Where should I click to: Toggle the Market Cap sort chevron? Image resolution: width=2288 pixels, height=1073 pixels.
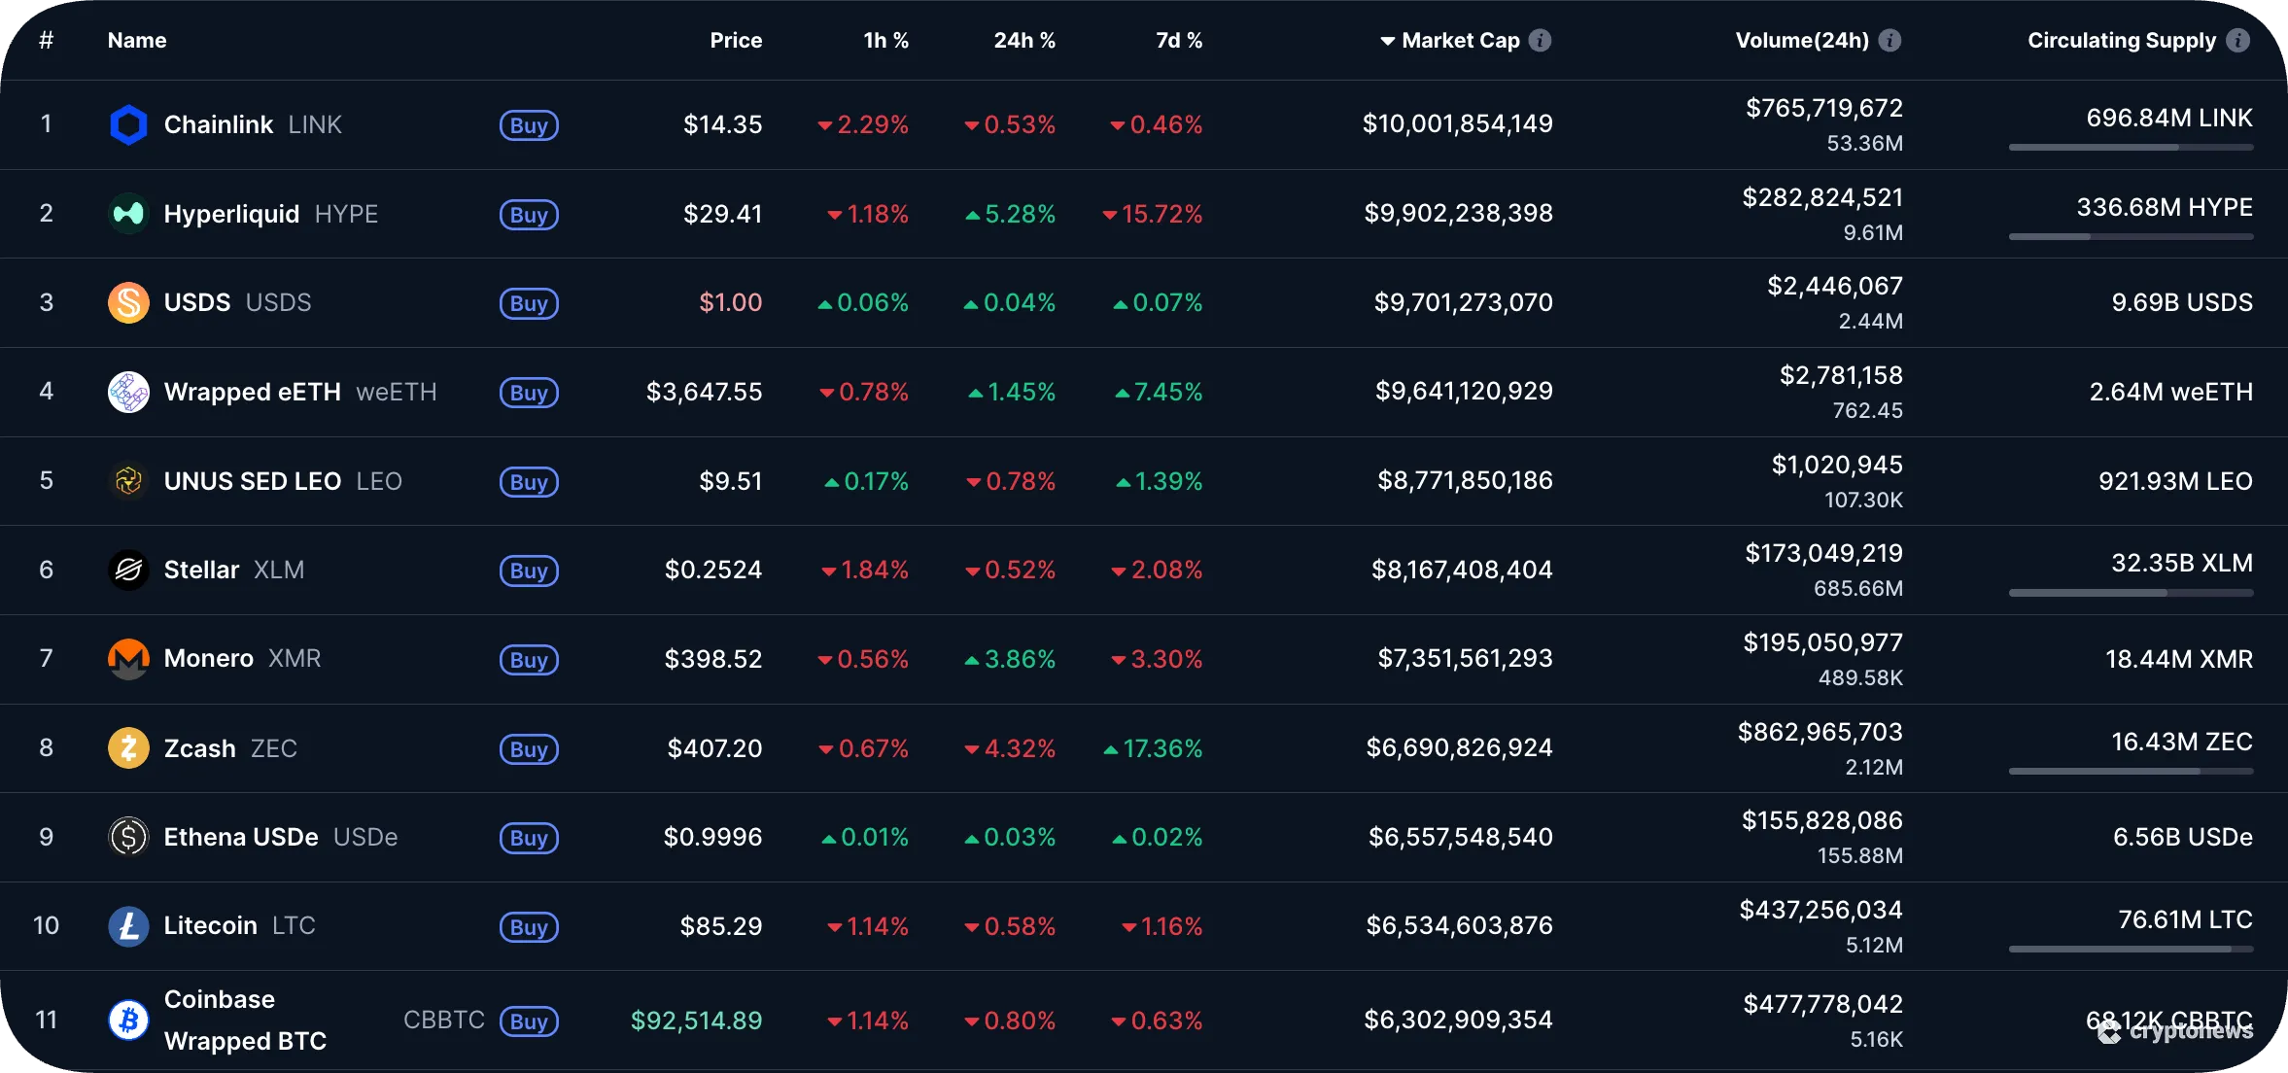point(1387,40)
